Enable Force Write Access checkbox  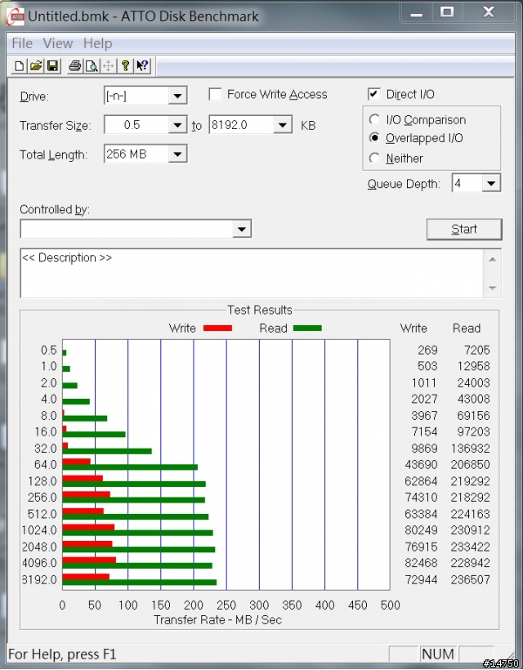(x=215, y=94)
